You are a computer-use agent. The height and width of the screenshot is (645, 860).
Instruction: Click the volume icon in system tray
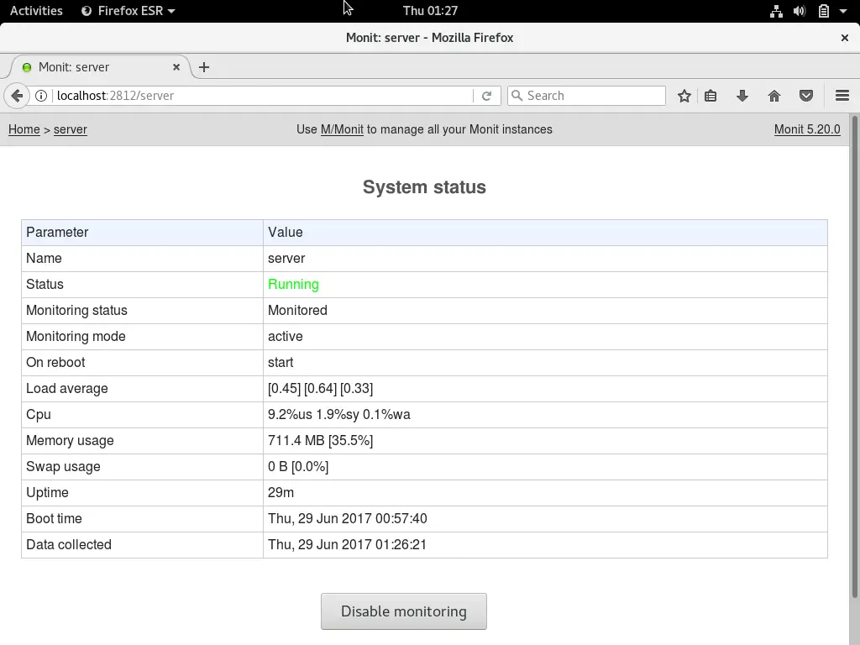800,11
